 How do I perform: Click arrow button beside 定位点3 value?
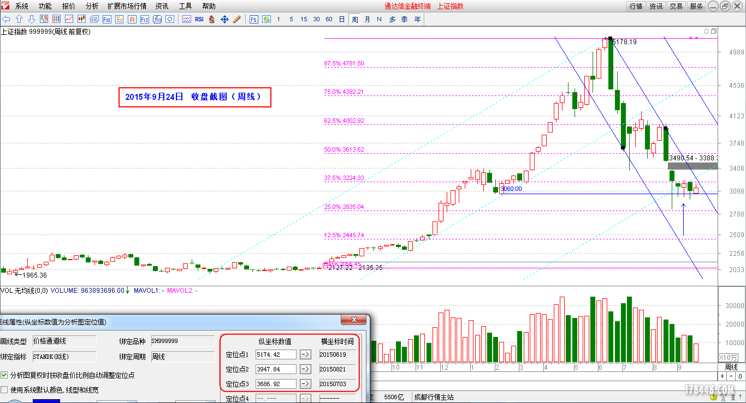point(305,384)
